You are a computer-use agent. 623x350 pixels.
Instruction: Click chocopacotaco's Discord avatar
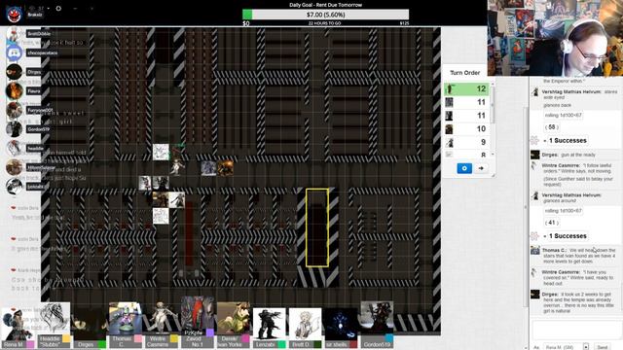click(x=15, y=52)
